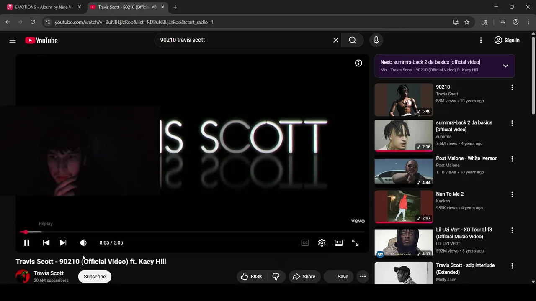Open the video info card icon
Viewport: 536px width, 301px height.
(x=358, y=63)
